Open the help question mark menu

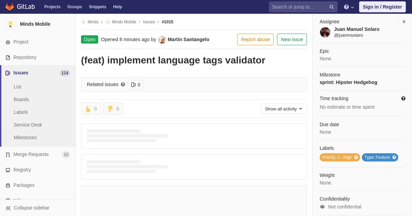(x=349, y=7)
